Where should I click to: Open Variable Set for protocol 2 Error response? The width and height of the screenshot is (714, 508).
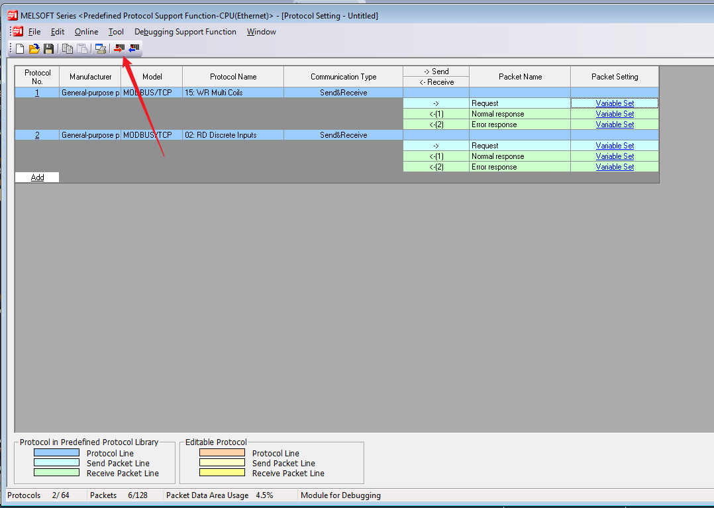(614, 167)
